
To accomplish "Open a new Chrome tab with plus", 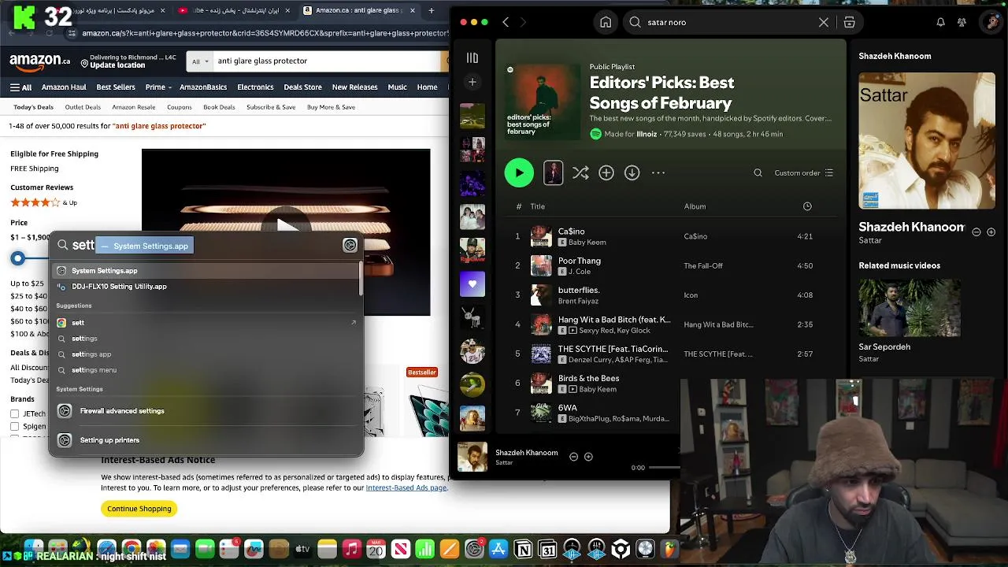I will pos(432,10).
